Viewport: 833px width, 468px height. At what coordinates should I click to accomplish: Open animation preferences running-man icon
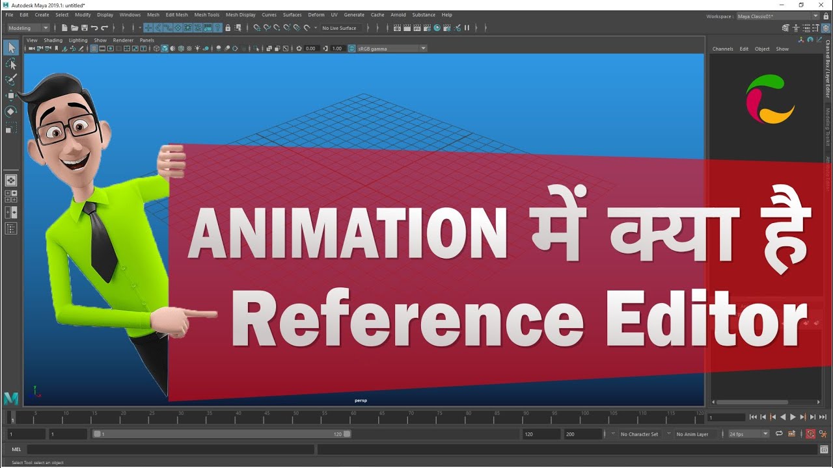[824, 434]
